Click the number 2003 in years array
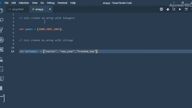Image resolution: width=192 pixels, height=108 pixels. tap(57, 29)
